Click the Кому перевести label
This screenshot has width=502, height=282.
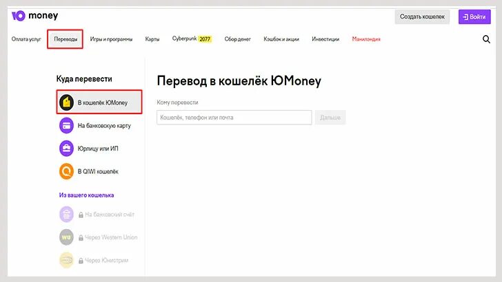click(x=177, y=102)
